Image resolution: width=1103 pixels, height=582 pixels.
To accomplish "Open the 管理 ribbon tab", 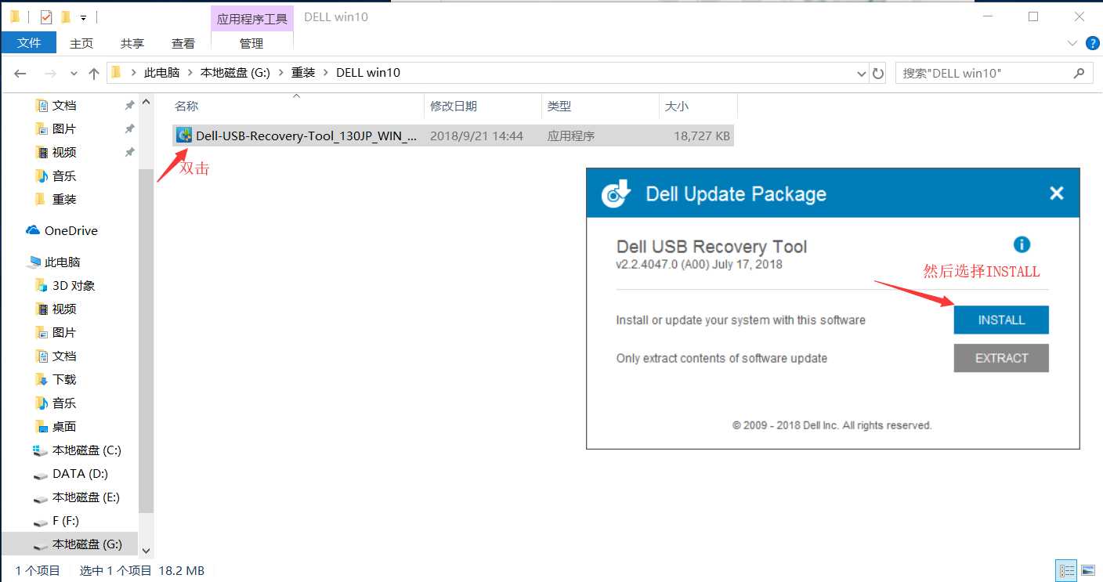I will pyautogui.click(x=252, y=43).
